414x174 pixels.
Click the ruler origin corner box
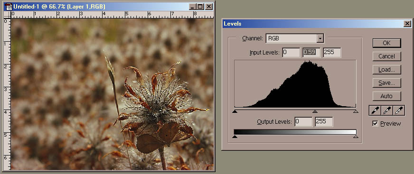pyautogui.click(x=7, y=15)
